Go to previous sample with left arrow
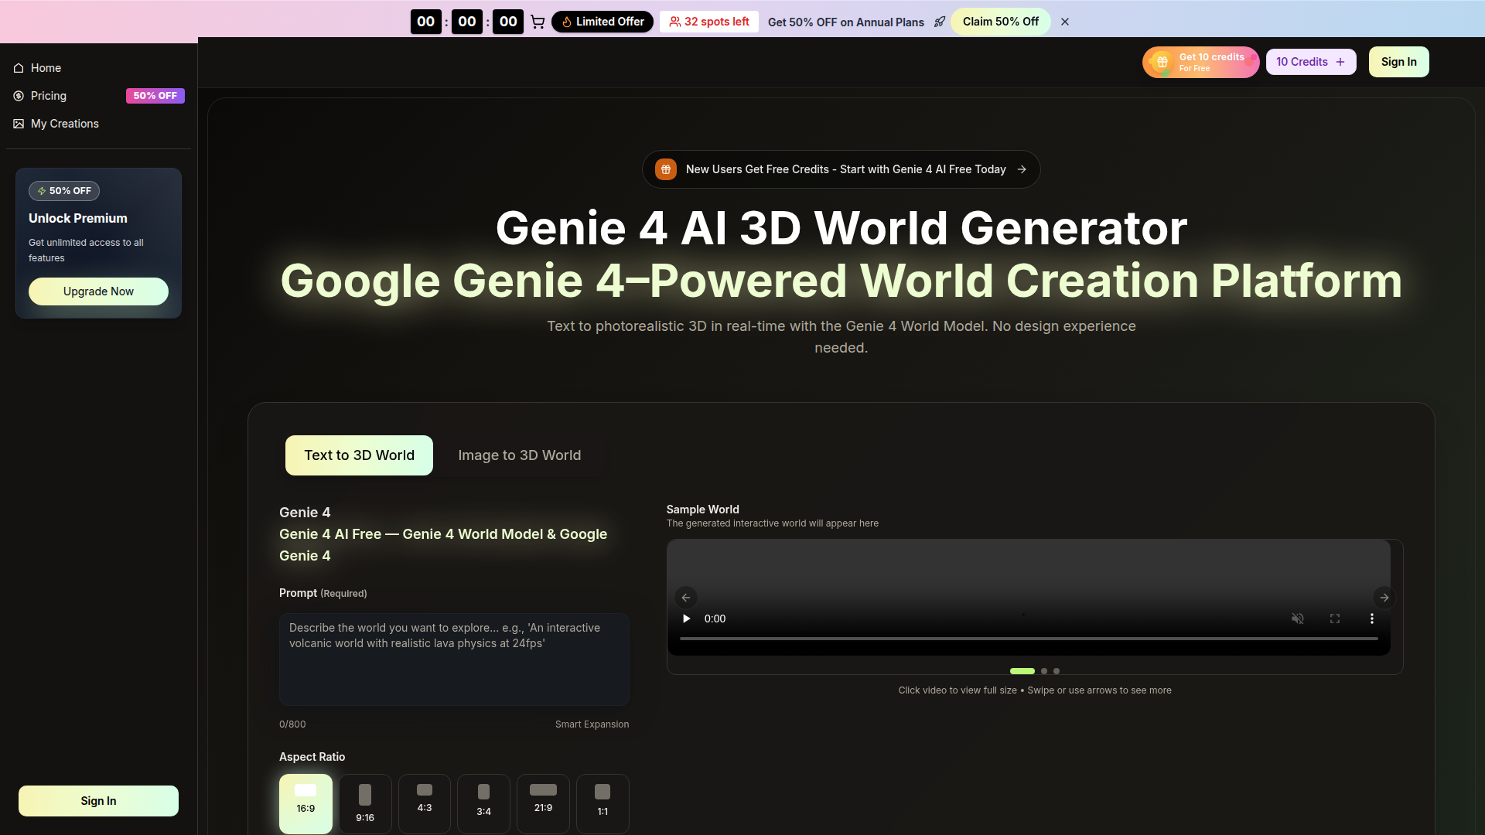This screenshot has height=835, width=1485. click(686, 598)
